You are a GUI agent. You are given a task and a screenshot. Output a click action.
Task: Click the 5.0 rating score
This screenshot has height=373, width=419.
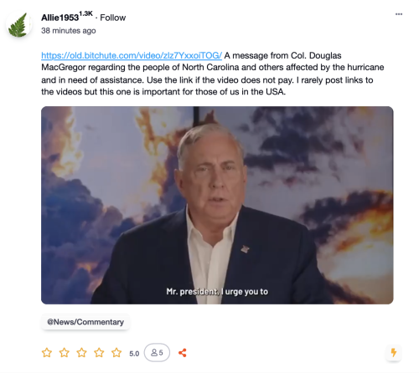pos(134,354)
